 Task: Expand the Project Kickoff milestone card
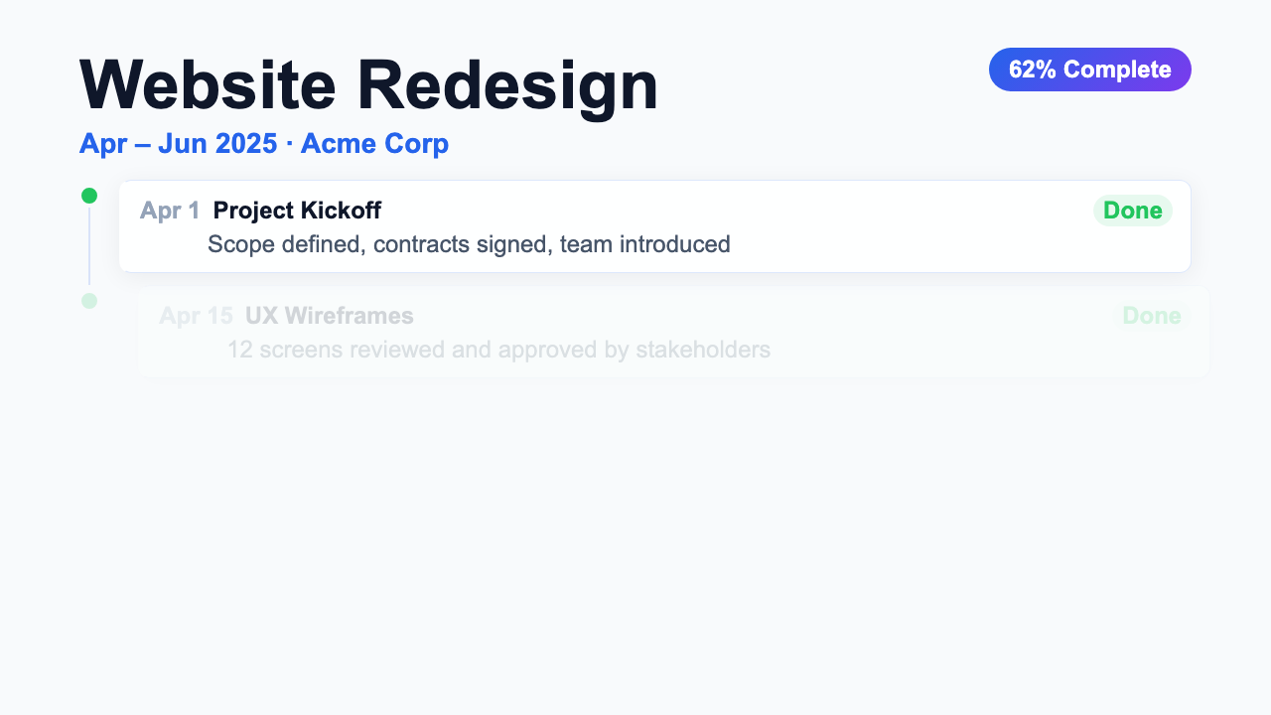pyautogui.click(x=654, y=226)
